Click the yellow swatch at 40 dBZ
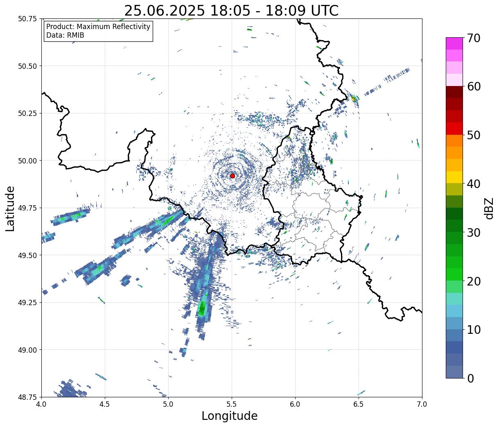This screenshot has height=426, width=499. pyautogui.click(x=454, y=177)
